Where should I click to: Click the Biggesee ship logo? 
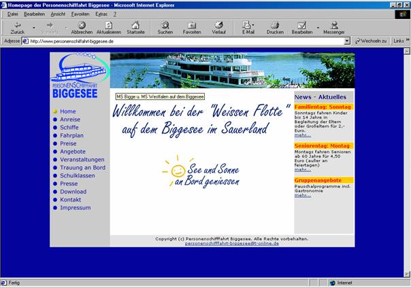80,75
